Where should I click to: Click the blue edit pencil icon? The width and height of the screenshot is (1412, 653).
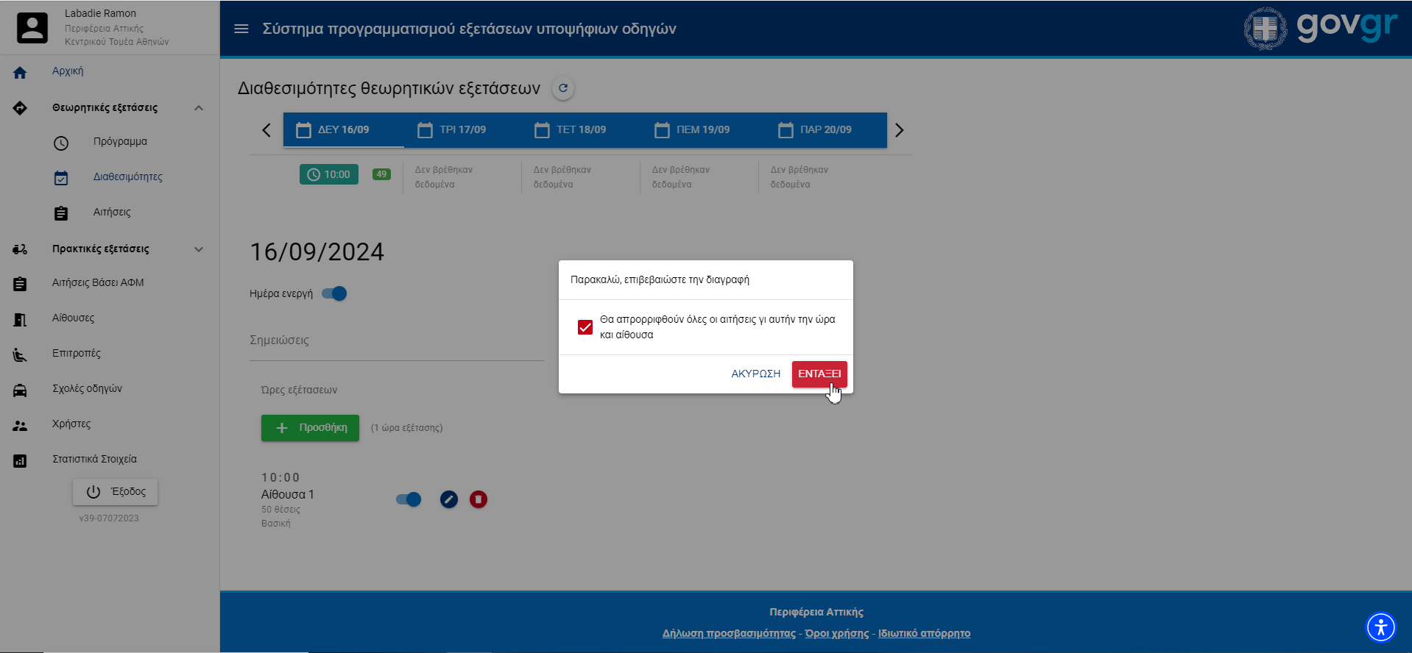click(449, 500)
